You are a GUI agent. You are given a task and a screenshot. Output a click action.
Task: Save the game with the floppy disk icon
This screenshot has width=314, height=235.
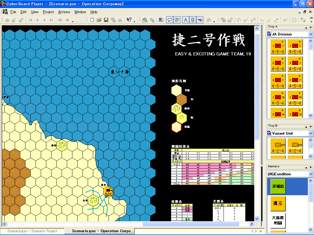(x=106, y=20)
